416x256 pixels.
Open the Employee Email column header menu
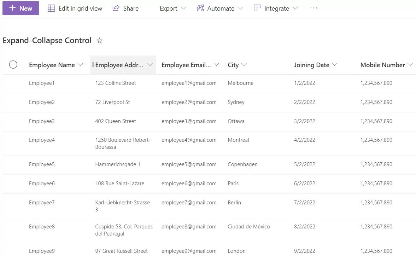pos(216,65)
